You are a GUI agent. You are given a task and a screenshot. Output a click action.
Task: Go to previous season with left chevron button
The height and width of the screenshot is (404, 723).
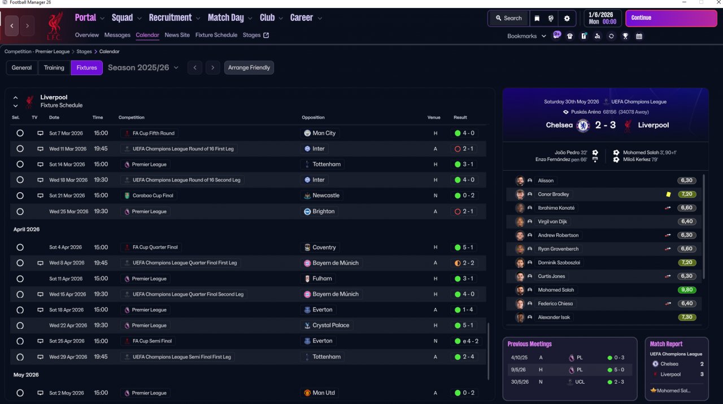194,68
